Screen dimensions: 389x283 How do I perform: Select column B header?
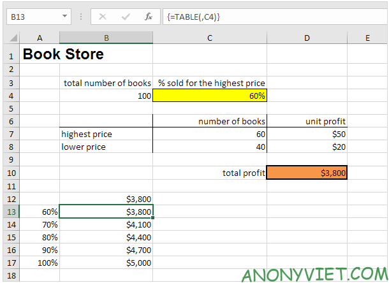[x=106, y=38]
